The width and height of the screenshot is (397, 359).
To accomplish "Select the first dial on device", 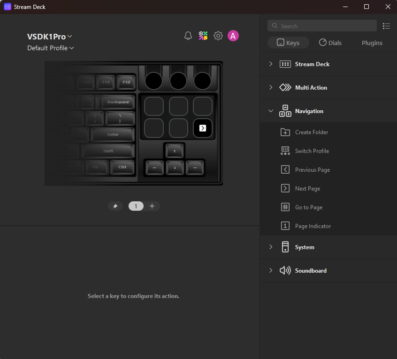I will 153,81.
